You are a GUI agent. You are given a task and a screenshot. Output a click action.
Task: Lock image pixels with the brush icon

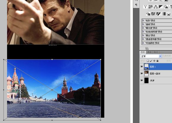click(x=151, y=61)
